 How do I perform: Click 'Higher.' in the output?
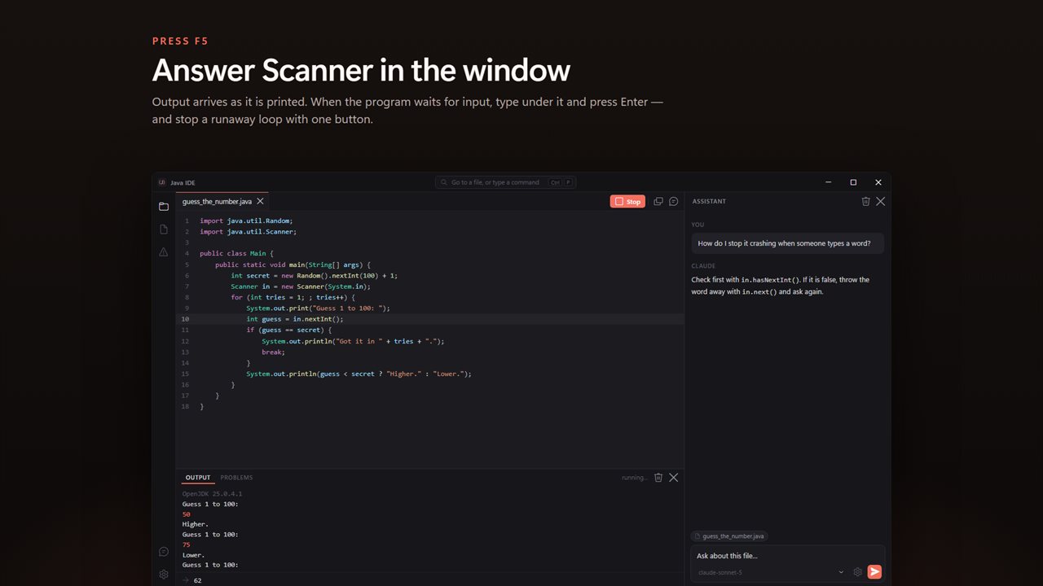196,524
